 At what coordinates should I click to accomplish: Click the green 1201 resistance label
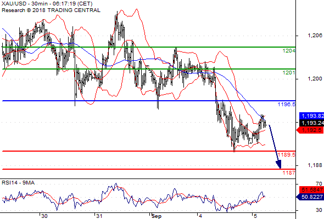tap(289, 72)
